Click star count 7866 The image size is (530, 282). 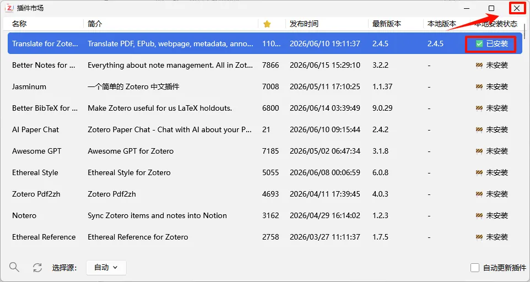tap(271, 65)
